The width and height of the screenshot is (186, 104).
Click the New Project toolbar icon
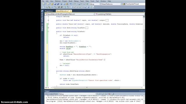click(x=44, y=4)
